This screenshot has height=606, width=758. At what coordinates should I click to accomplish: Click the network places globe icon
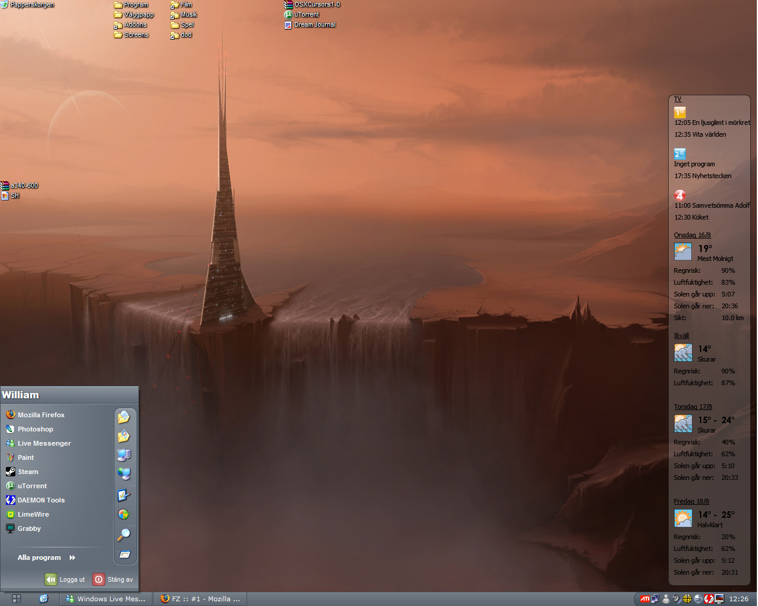[x=124, y=474]
